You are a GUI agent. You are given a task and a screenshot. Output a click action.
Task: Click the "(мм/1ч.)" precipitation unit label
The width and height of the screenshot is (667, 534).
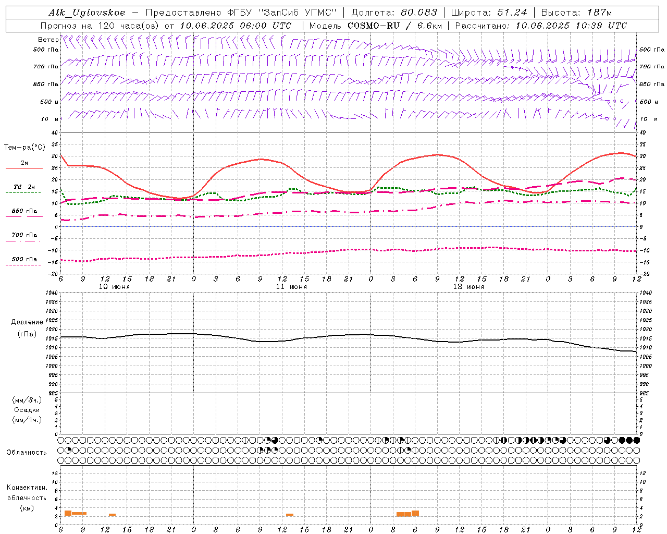tap(27, 420)
